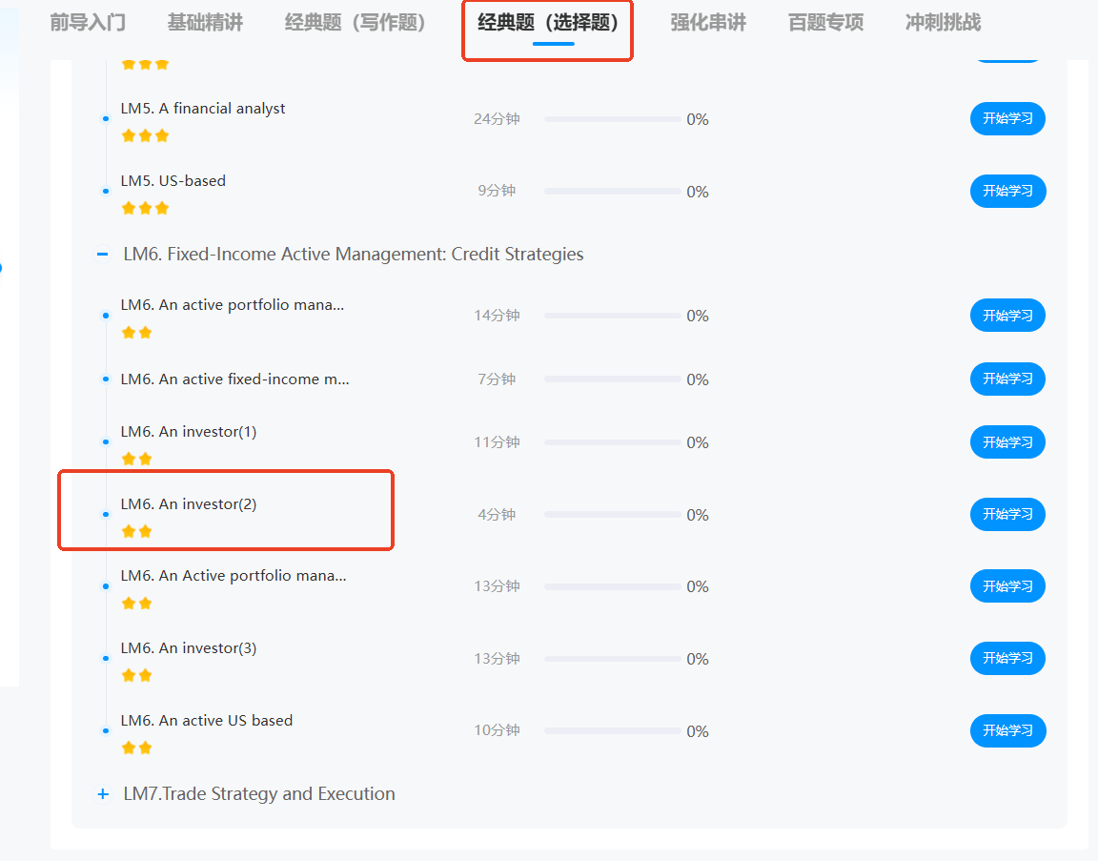Click star rating under LM5. US-based
1098x861 pixels.
(145, 208)
